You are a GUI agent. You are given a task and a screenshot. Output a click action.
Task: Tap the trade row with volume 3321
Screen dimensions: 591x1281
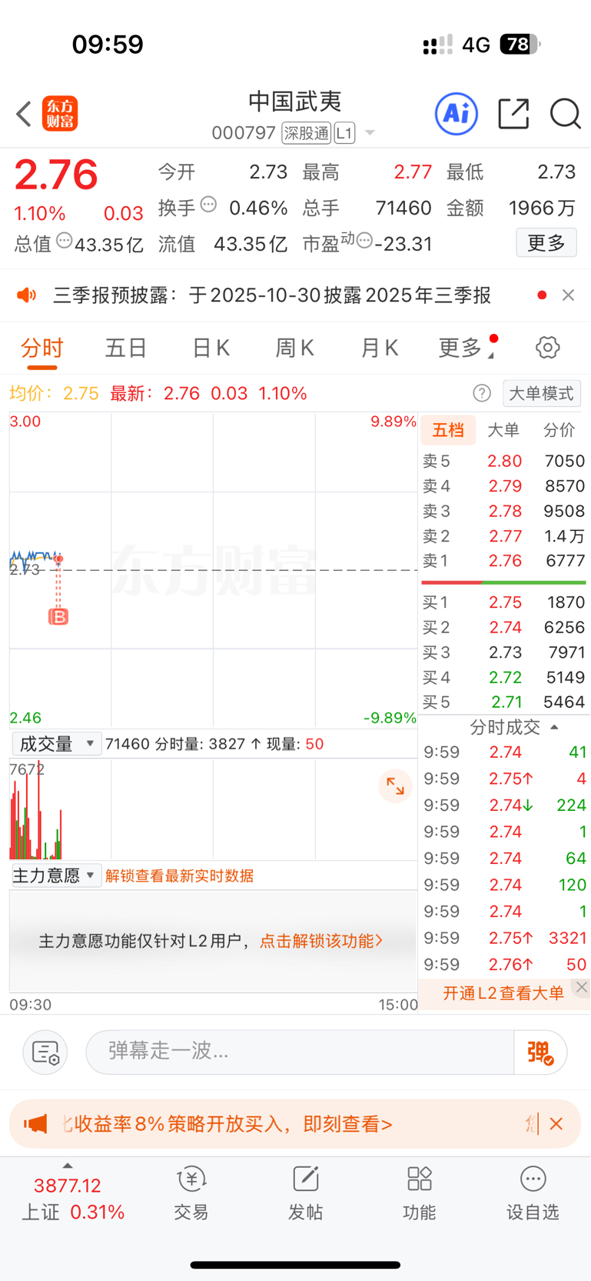point(504,938)
